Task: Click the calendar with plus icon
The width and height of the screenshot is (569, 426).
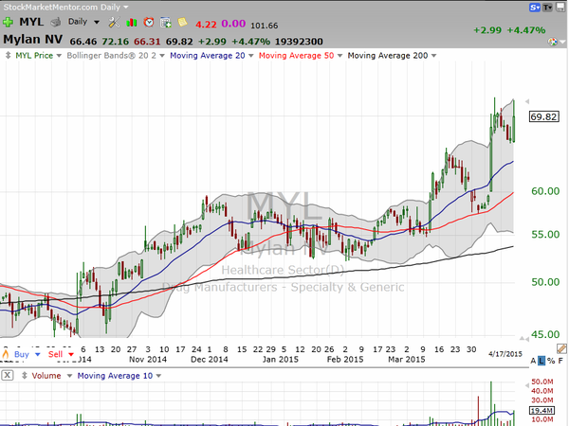Action: coord(166,23)
